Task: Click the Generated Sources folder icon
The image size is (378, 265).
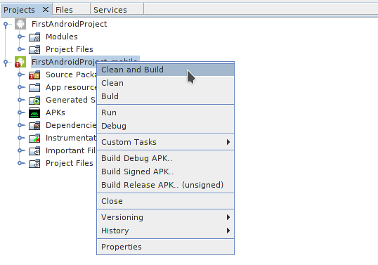Action: click(34, 100)
